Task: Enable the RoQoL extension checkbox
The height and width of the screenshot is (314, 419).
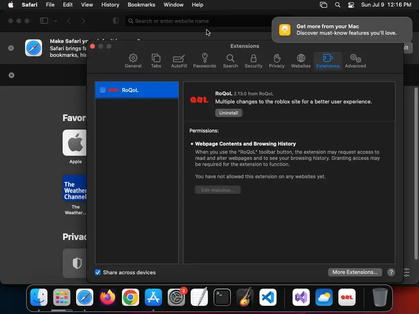Action: [x=103, y=90]
